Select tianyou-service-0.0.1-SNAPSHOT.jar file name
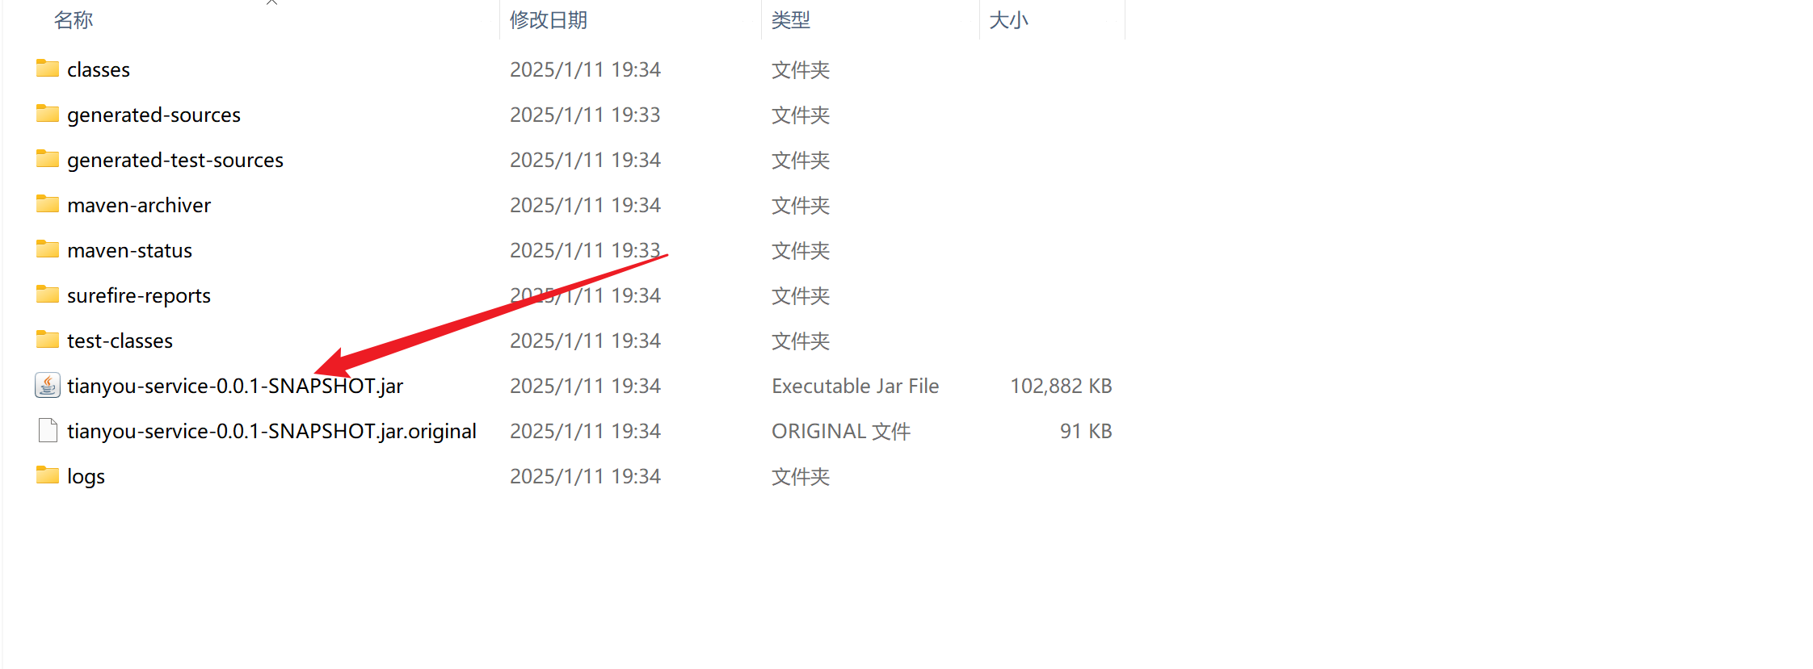Screen dimensions: 1813x669 [x=235, y=387]
